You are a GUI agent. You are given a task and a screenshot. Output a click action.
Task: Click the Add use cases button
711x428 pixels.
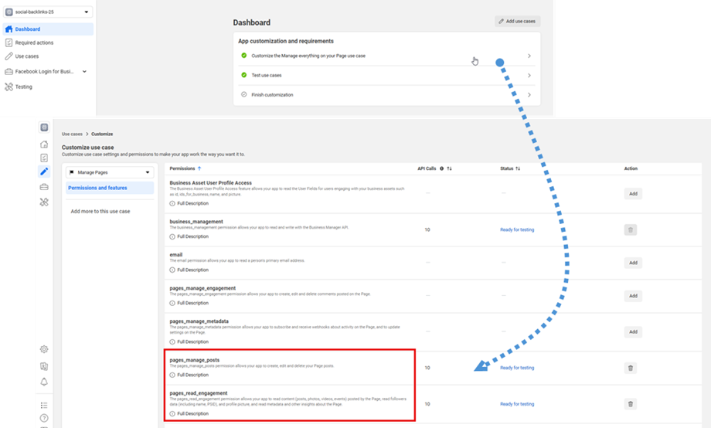pyautogui.click(x=517, y=22)
